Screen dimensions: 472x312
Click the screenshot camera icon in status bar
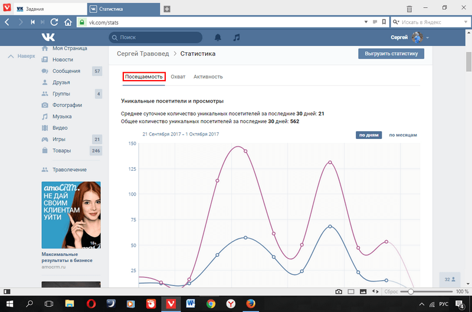coord(339,291)
